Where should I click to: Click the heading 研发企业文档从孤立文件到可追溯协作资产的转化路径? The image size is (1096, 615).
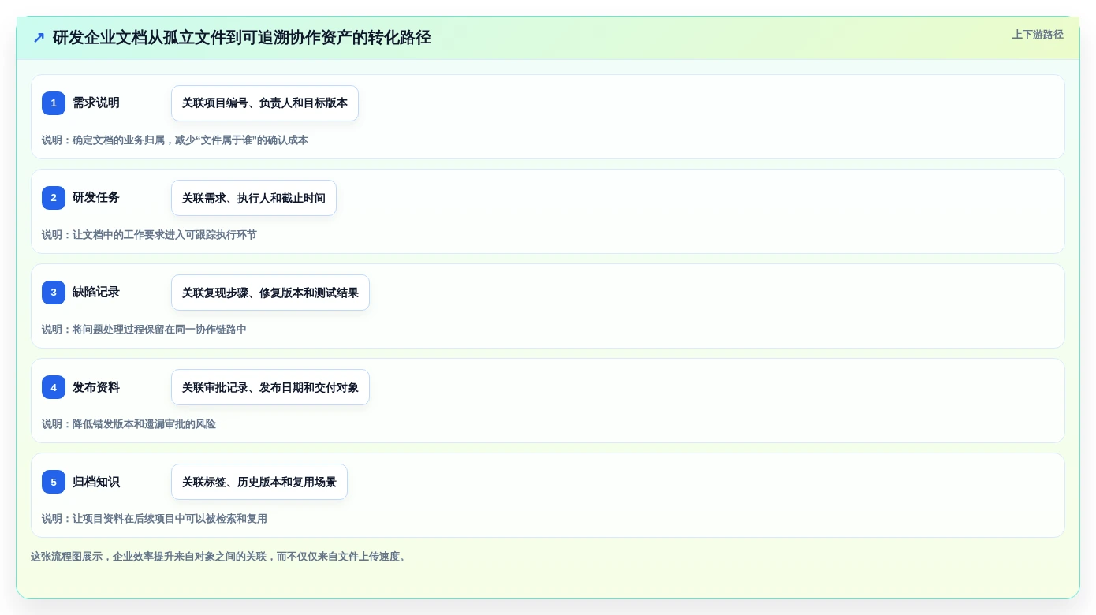click(x=242, y=38)
